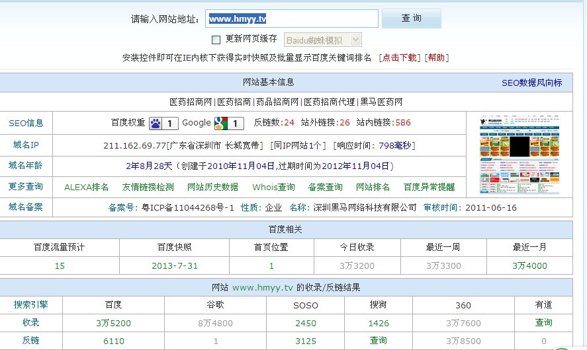Image resolution: width=587 pixels, height=350 pixels.
Task: Open the Baidu snapshot date 2013-7-31
Action: coord(175,266)
